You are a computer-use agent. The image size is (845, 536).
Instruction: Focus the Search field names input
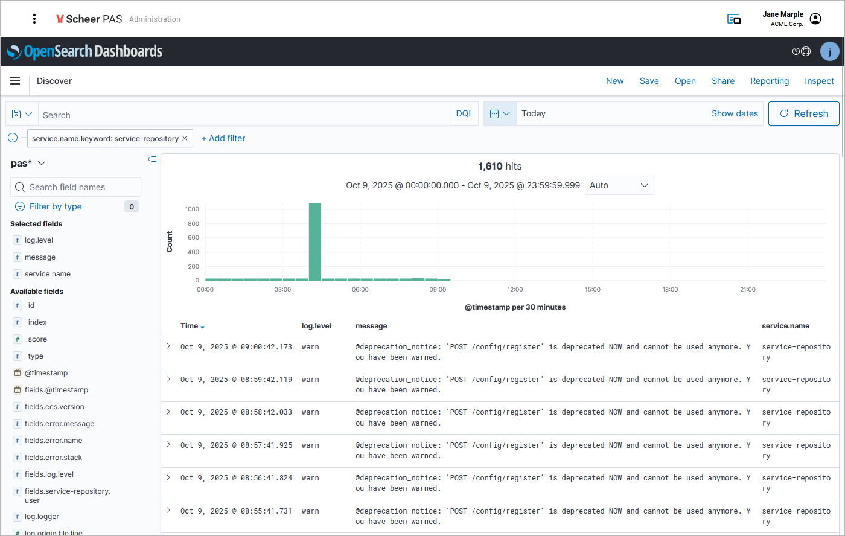[81, 187]
